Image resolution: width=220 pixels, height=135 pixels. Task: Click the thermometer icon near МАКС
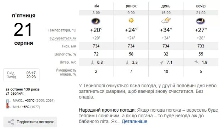click(7, 103)
